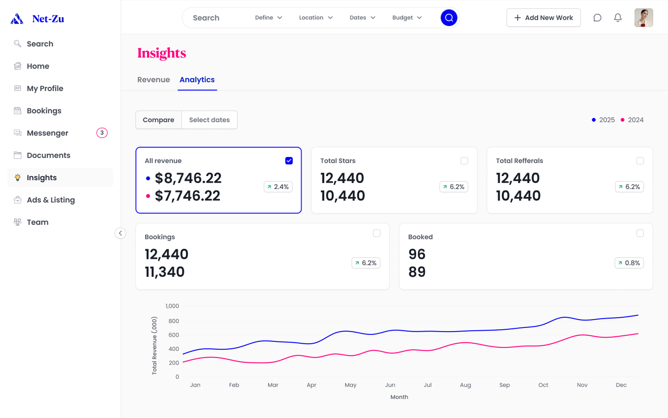
Task: Collapse the sidebar with the arrow handle
Action: point(120,233)
